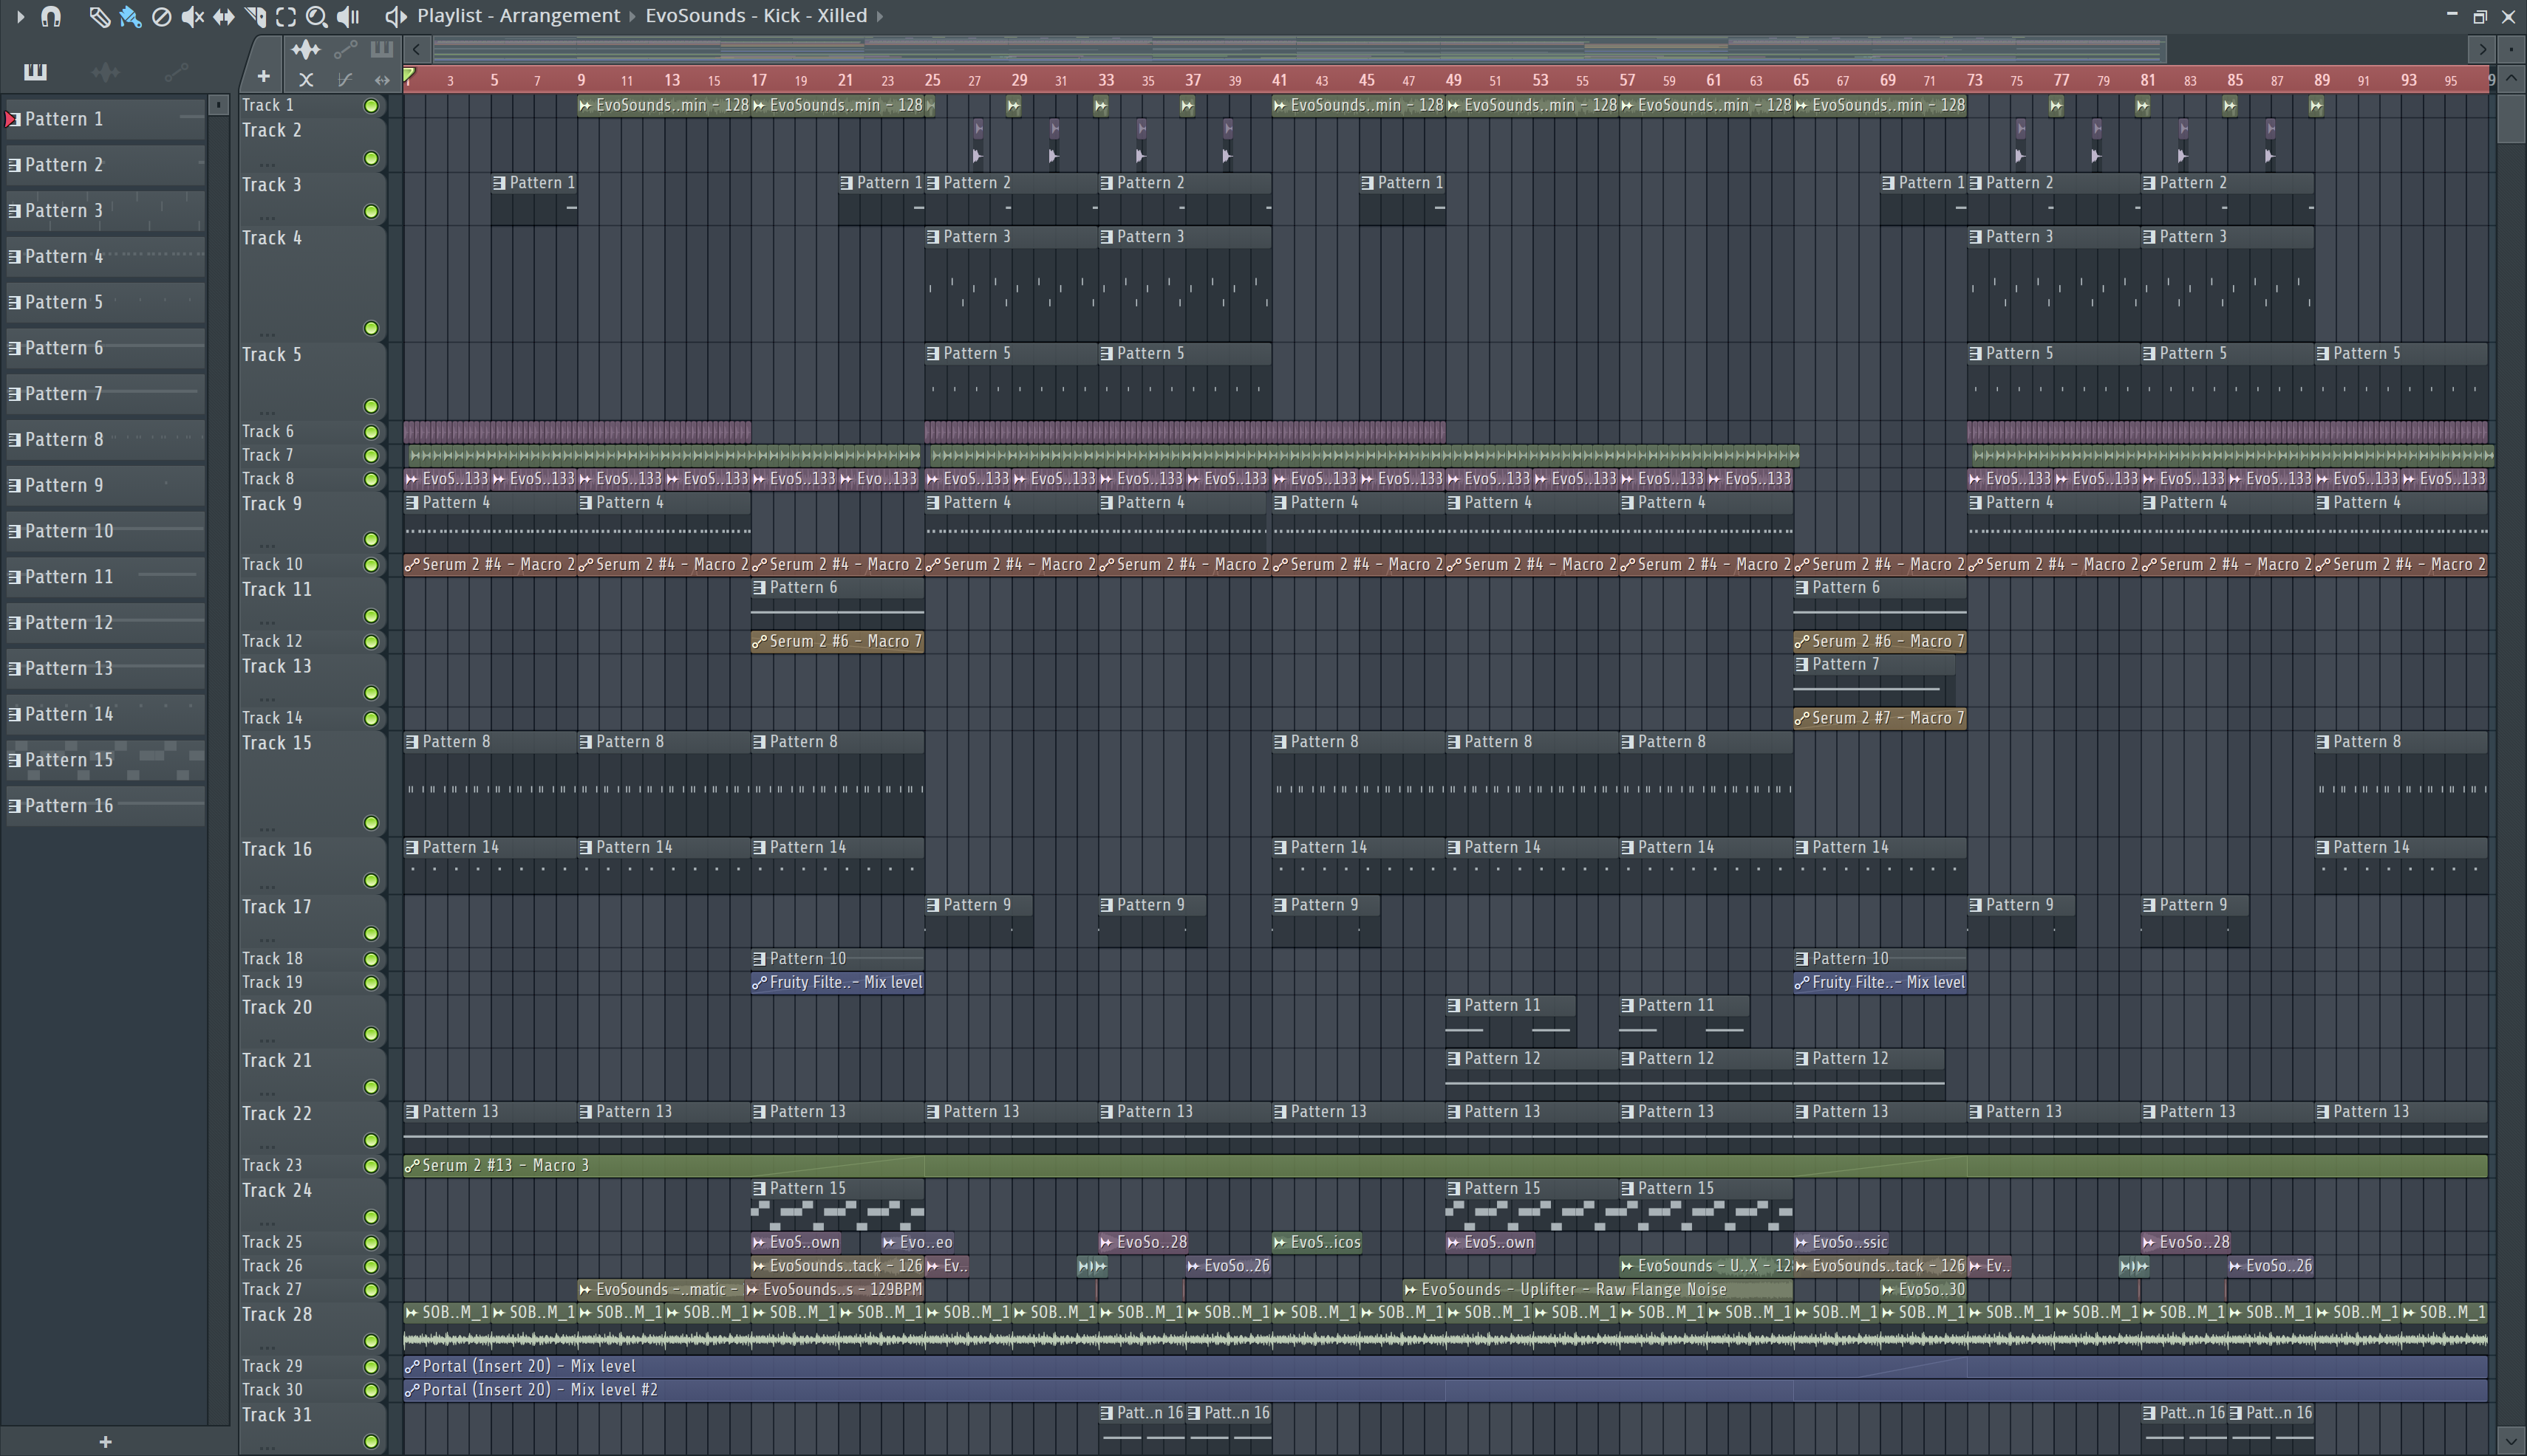The height and width of the screenshot is (1456, 2527).
Task: Select the Zoom magnifier tool
Action: (x=316, y=16)
